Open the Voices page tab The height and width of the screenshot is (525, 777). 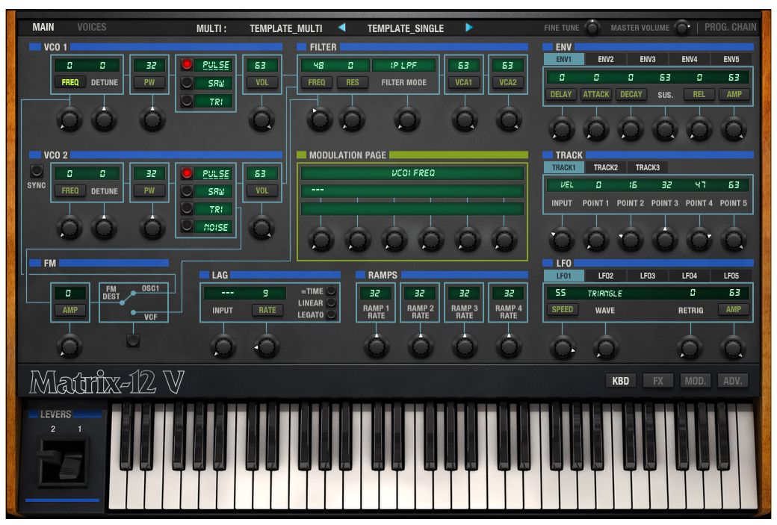point(92,27)
